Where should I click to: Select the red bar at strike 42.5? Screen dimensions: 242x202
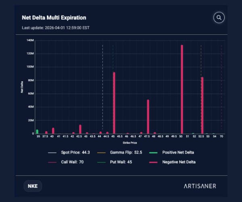80,129
